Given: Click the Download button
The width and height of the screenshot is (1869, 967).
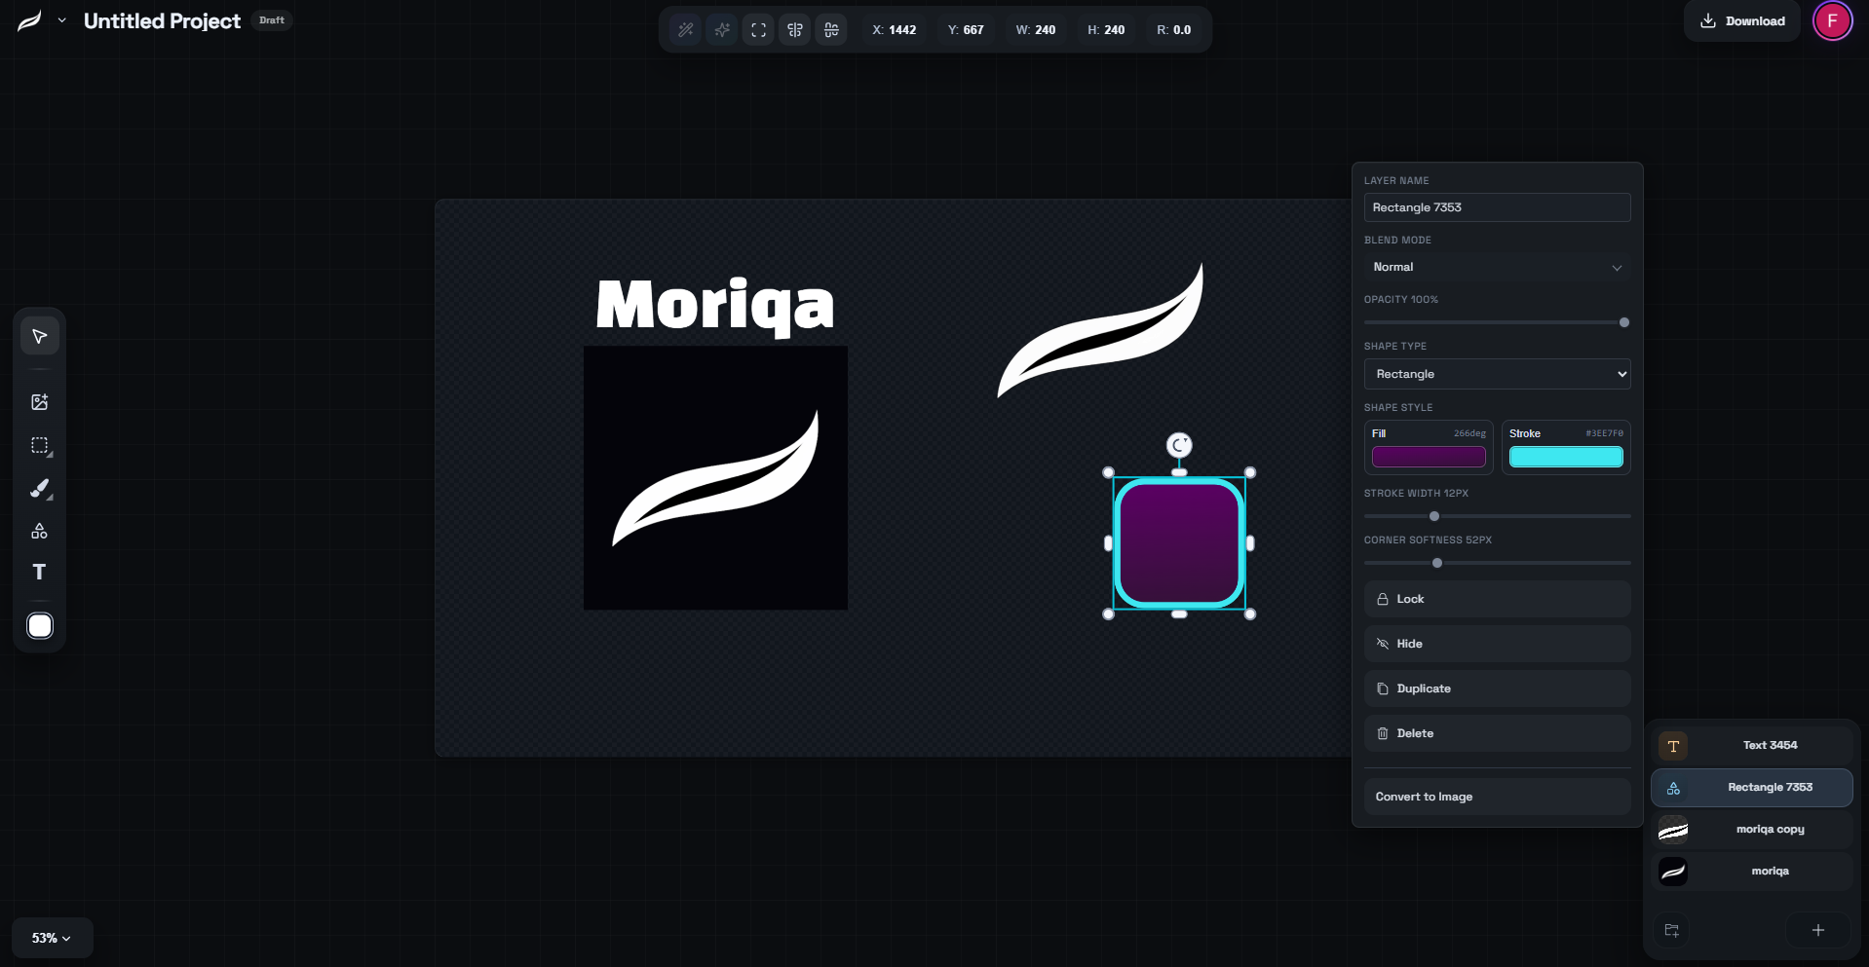Looking at the screenshot, I should 1741,20.
